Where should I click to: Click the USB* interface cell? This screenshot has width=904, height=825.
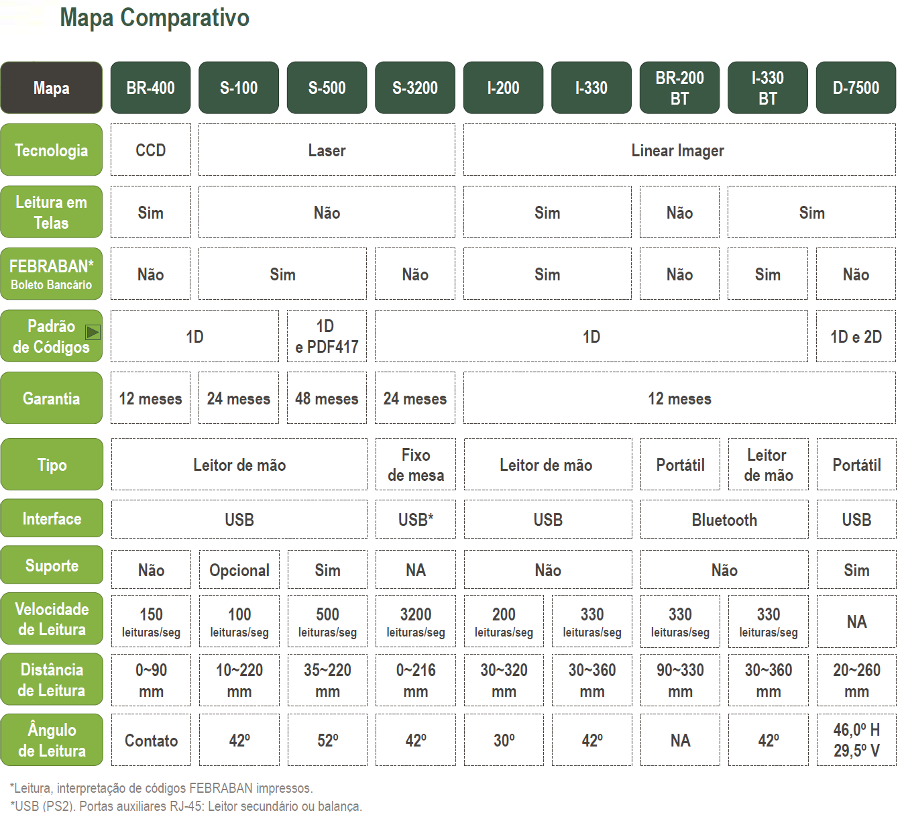point(416,519)
